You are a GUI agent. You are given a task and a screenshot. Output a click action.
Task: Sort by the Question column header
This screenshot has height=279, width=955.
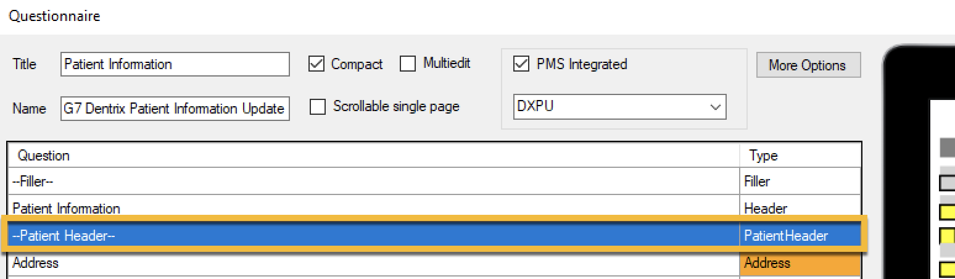374,155
